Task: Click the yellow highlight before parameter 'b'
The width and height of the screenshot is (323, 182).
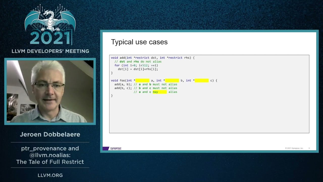Action: pyautogui.click(x=172, y=80)
